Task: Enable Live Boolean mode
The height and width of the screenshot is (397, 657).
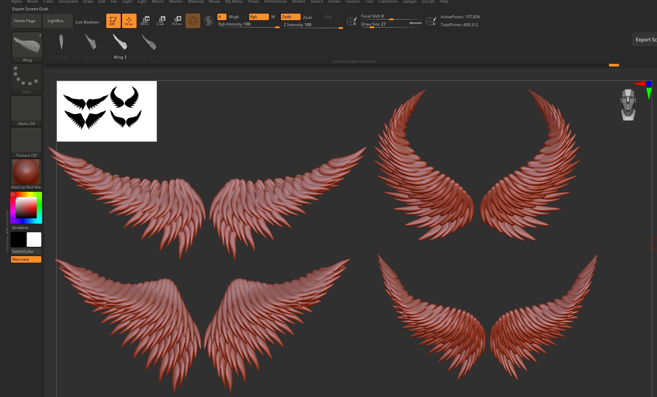Action: pos(87,22)
